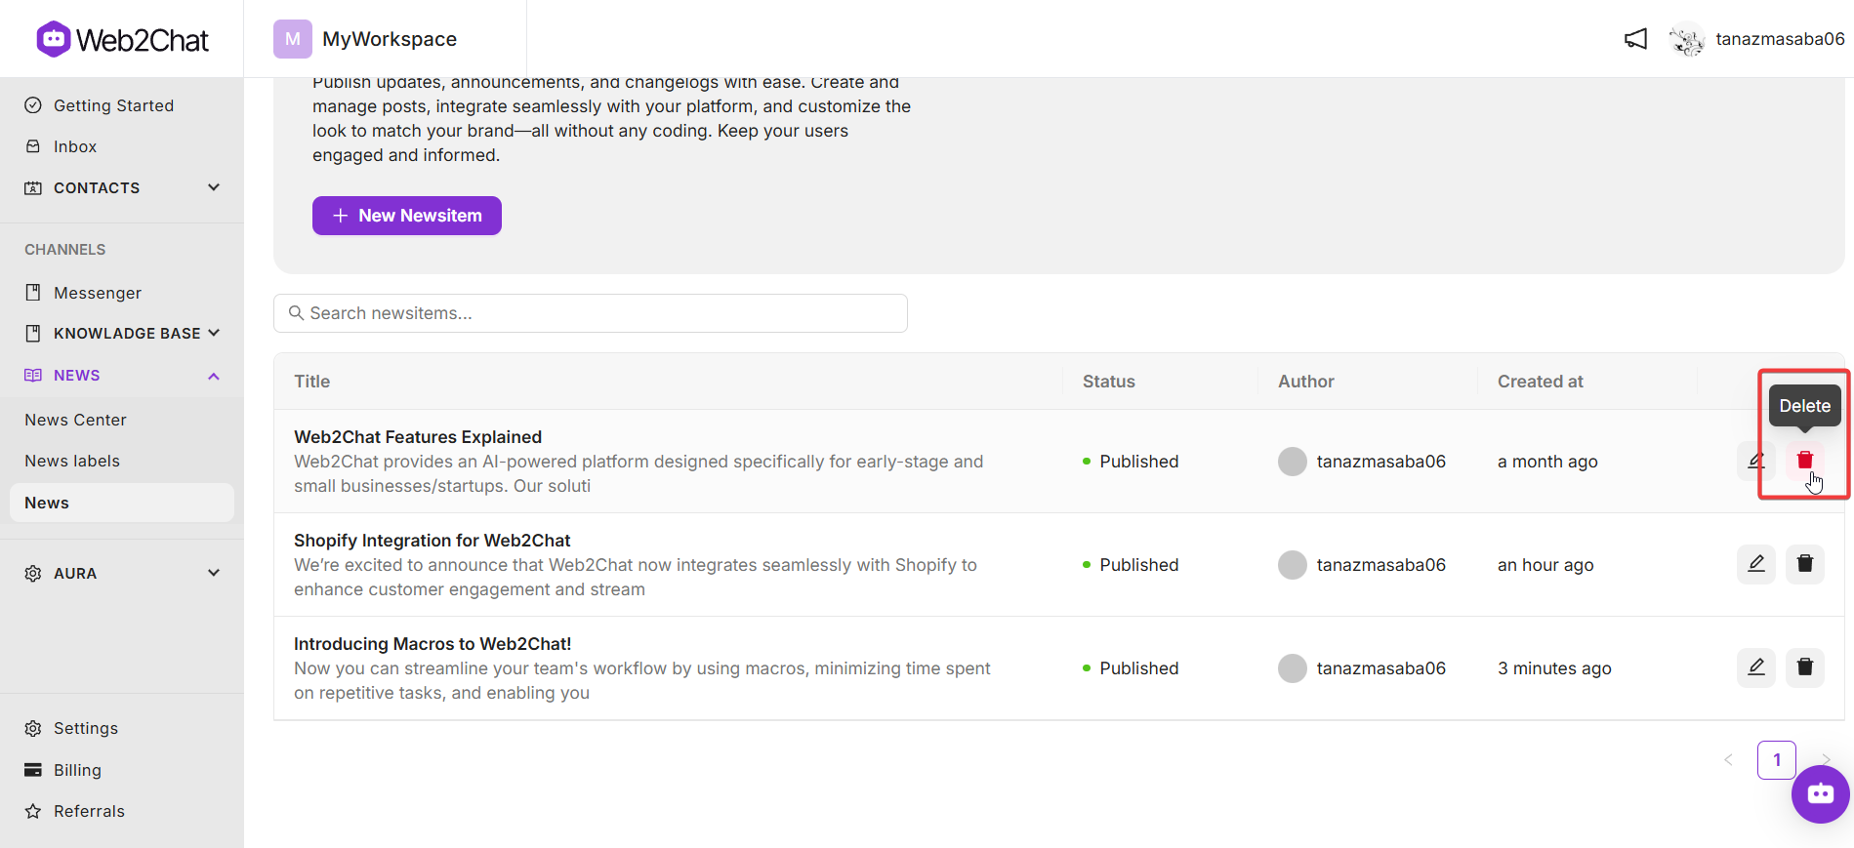Click the New Newsitem button
Image resolution: width=1854 pixels, height=848 pixels.
tap(407, 216)
